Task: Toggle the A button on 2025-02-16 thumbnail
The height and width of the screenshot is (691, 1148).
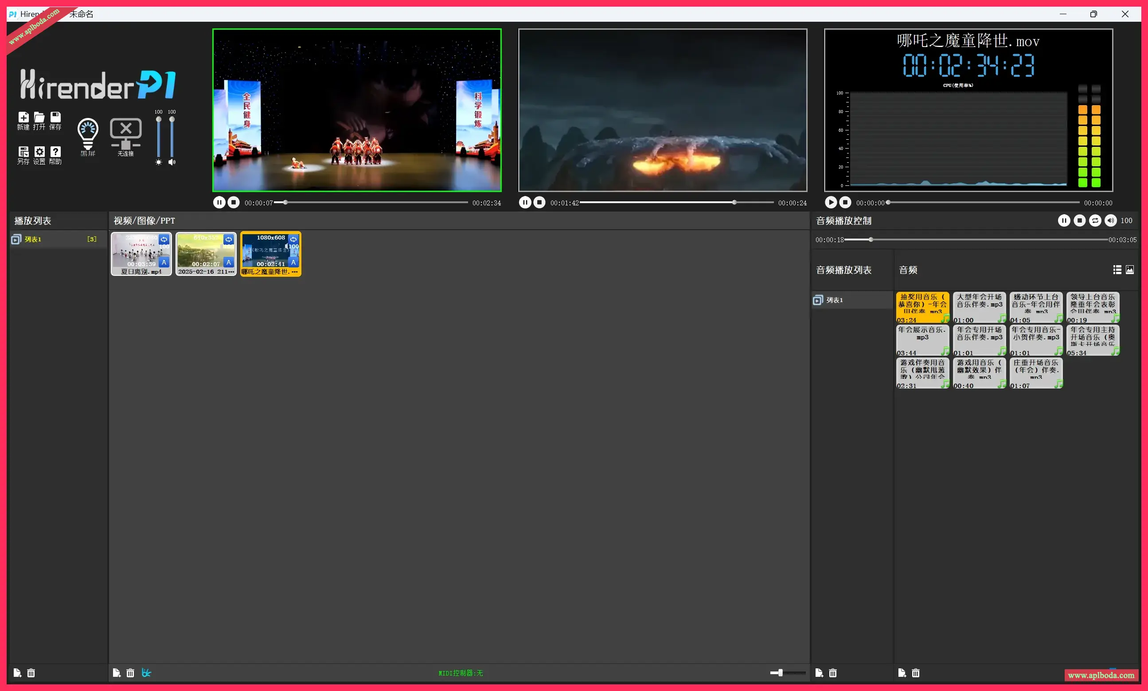Action: point(229,263)
